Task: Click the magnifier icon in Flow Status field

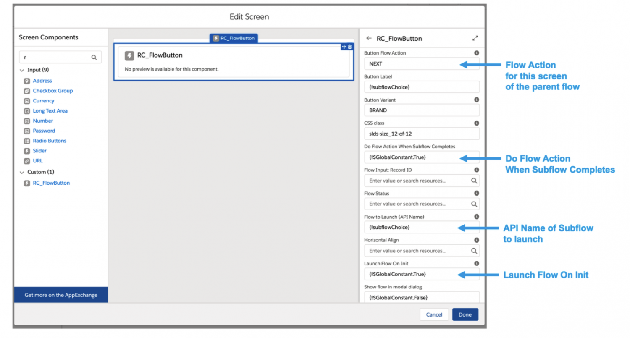Action: point(475,204)
